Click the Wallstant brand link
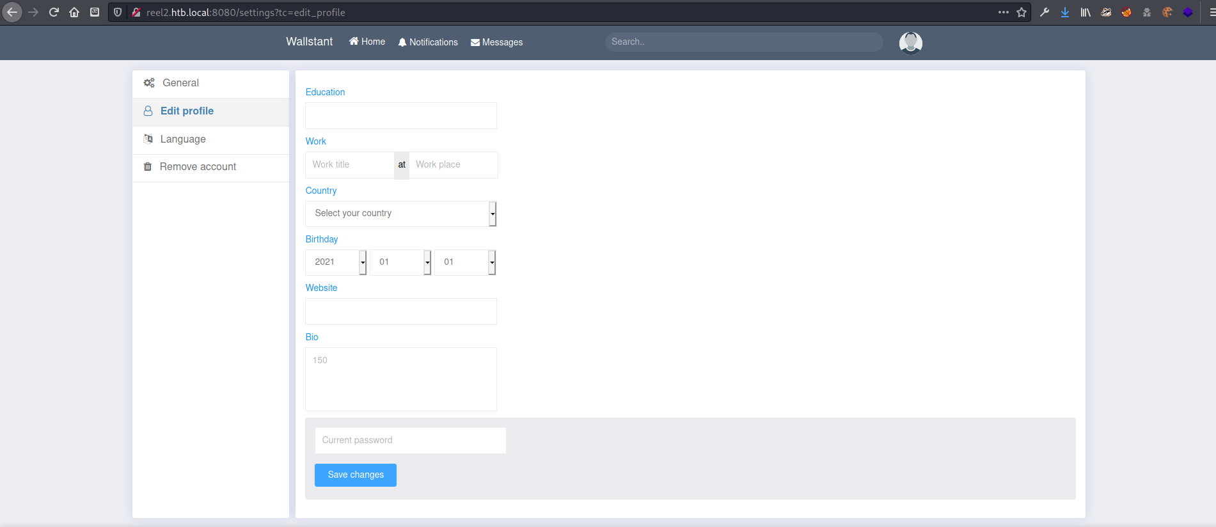Screen dimensions: 1216x527 coord(309,42)
